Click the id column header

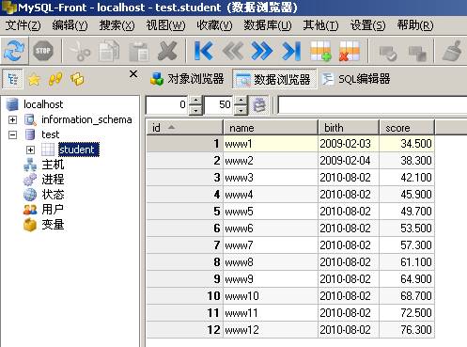coord(185,128)
